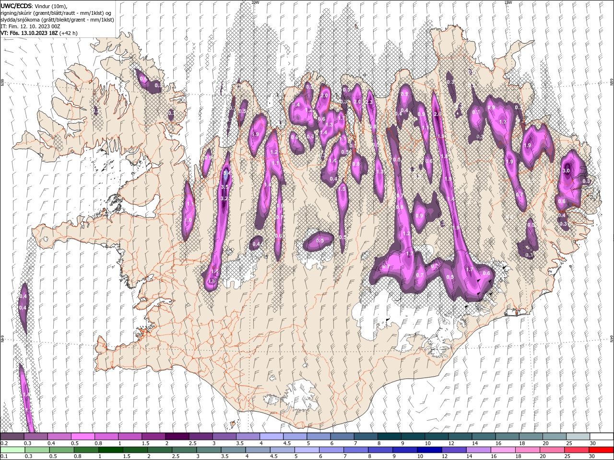614x460 pixels.
Task: Click the dark teal upper swatch at 8
Action: (389, 437)
